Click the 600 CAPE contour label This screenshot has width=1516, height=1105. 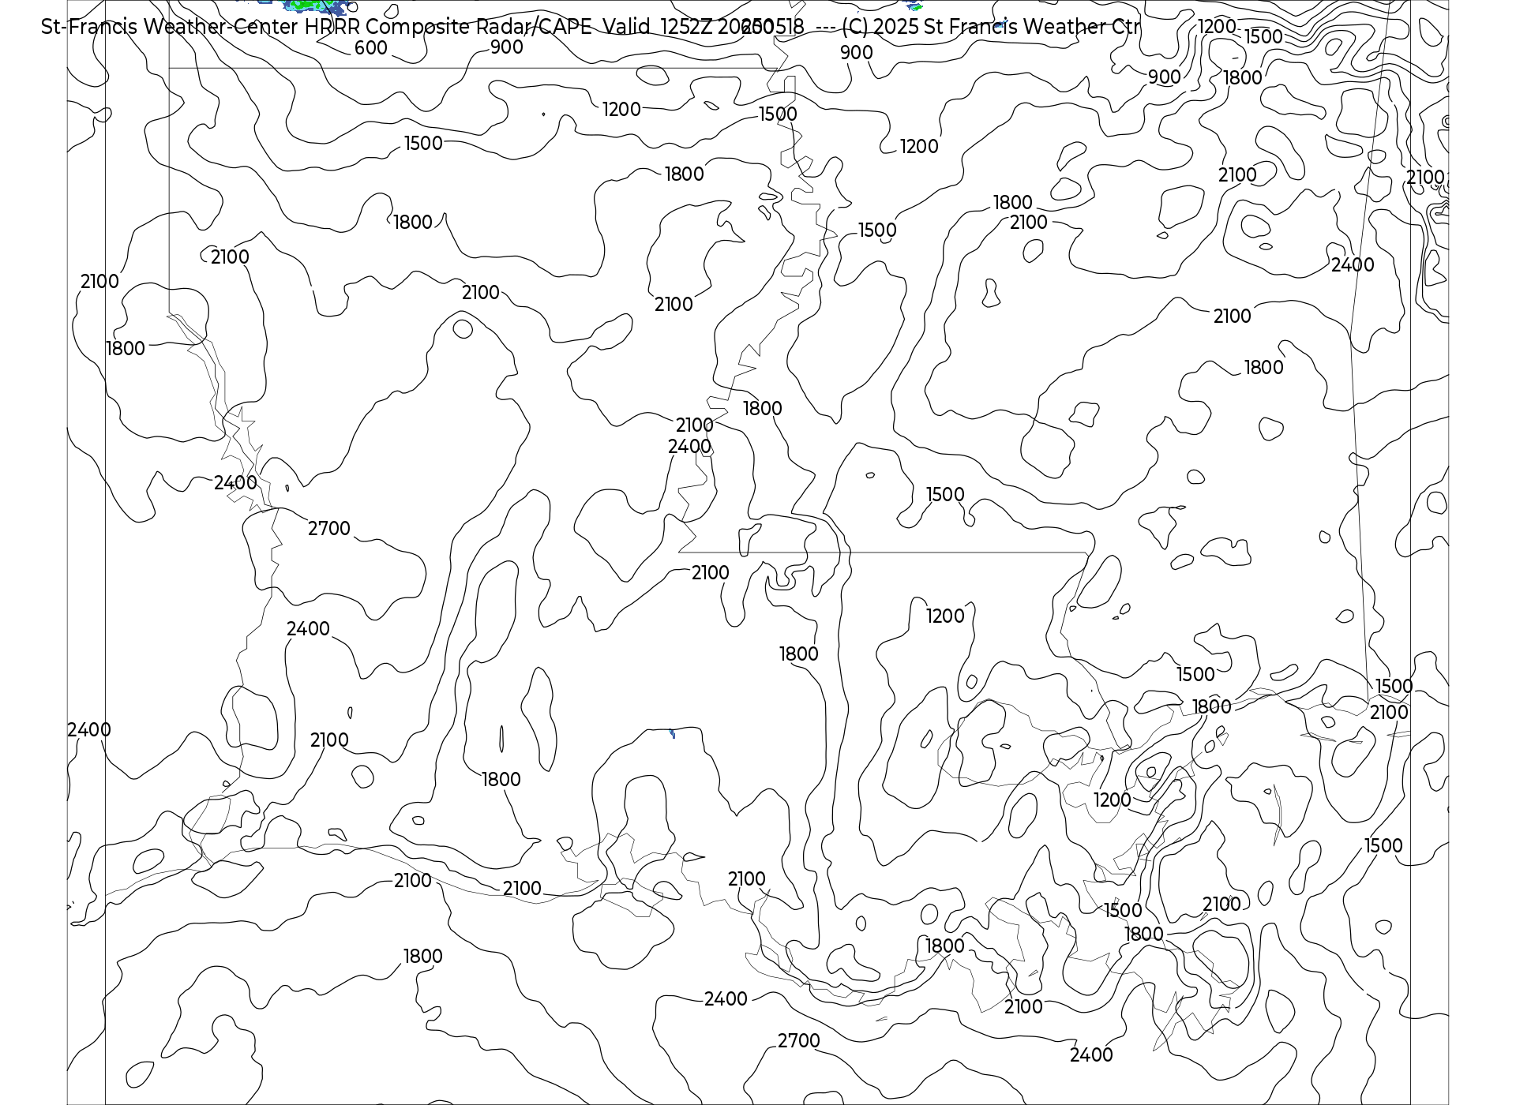point(371,48)
